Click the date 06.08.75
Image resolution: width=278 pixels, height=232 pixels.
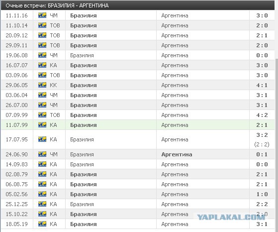coord(17,184)
